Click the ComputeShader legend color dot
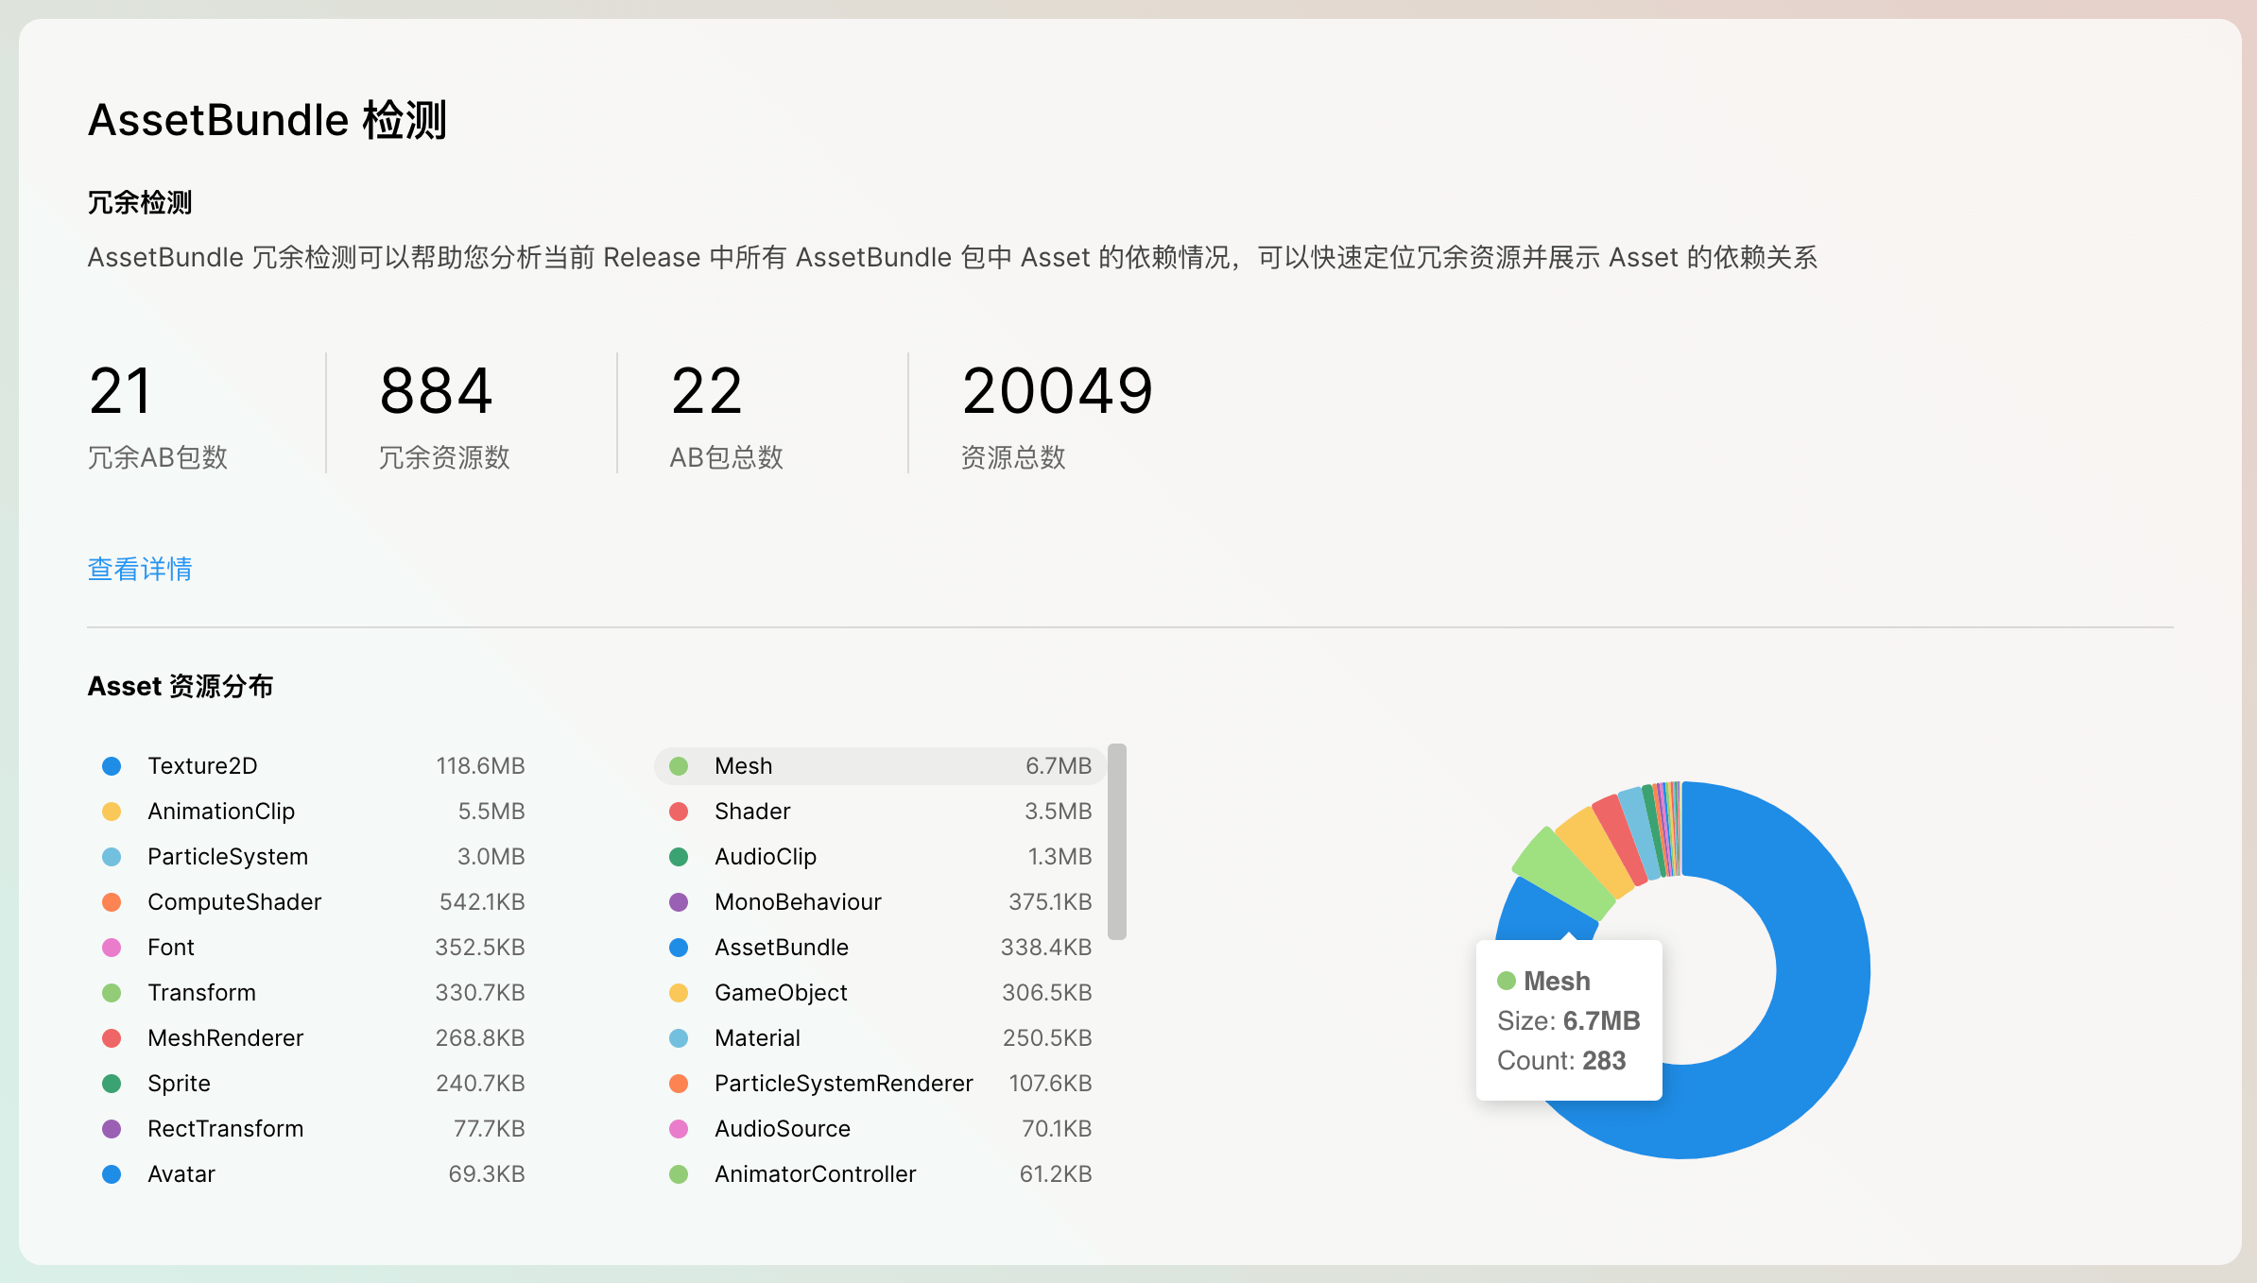The image size is (2257, 1283). [x=112, y=901]
